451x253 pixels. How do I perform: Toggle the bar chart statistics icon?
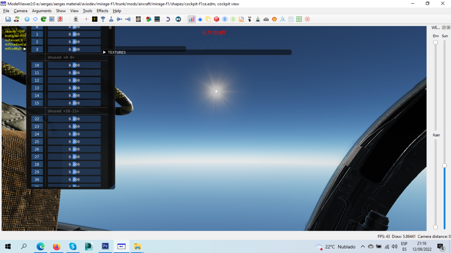pyautogui.click(x=192, y=19)
